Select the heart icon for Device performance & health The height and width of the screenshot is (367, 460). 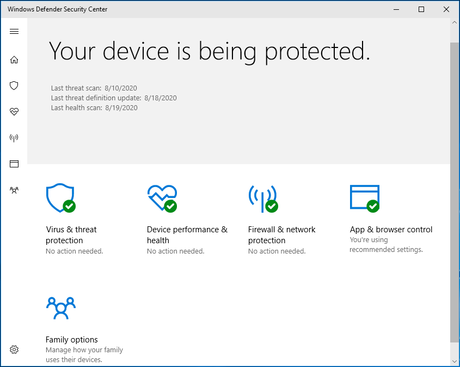[14, 112]
